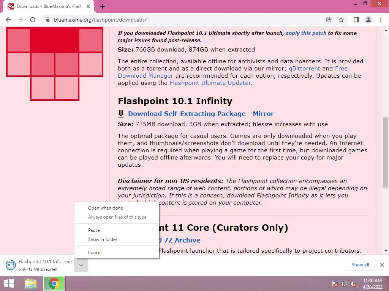Click the 'Disclaimer for non-US residents:' text
Viewport: 389px width, 291px height.
[171, 181]
